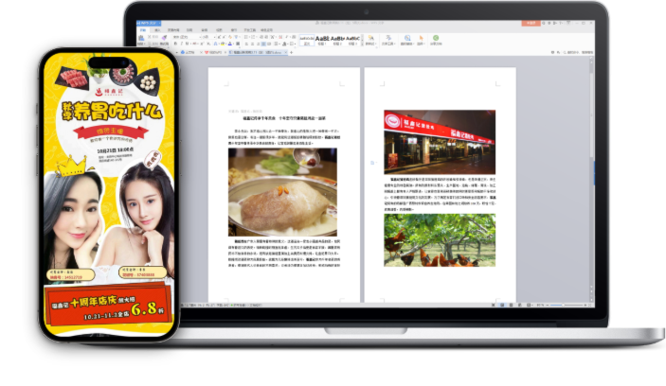The image size is (666, 386).
Task: Click the orange Select cursor icon
Action: tap(421, 40)
